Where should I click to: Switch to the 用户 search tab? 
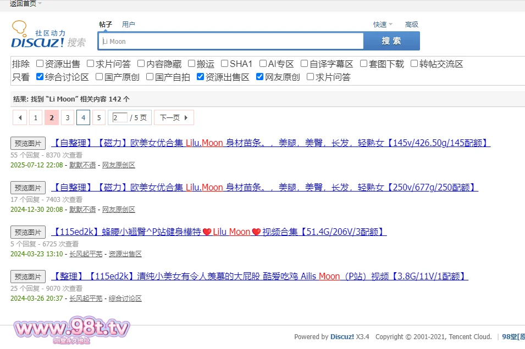(x=129, y=24)
